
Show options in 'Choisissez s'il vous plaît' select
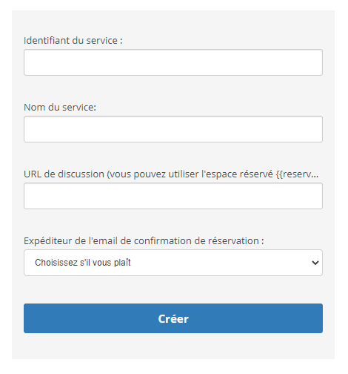pos(173,263)
